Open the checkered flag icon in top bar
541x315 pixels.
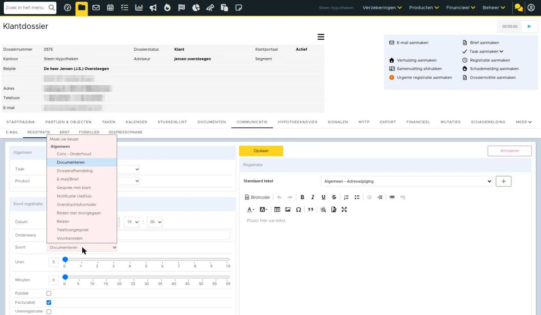pyautogui.click(x=181, y=7)
